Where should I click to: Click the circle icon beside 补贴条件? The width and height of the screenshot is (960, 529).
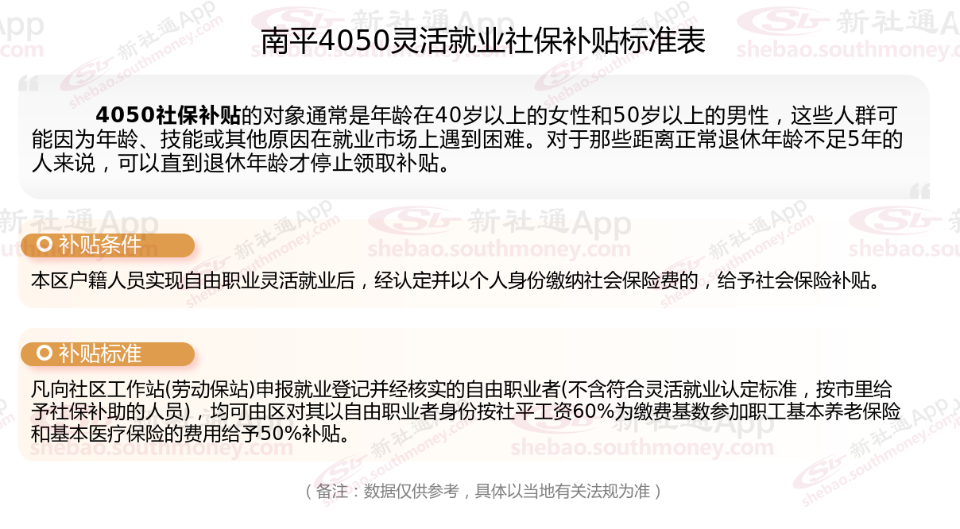pos(45,245)
